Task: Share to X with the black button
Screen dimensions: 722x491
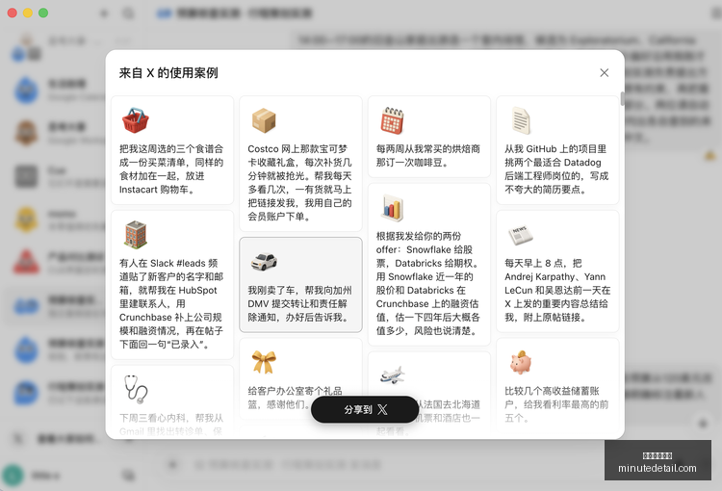Action: 365,409
